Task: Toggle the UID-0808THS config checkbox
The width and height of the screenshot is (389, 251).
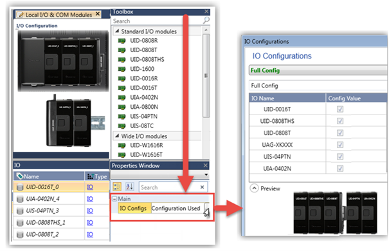Action: pyautogui.click(x=340, y=121)
